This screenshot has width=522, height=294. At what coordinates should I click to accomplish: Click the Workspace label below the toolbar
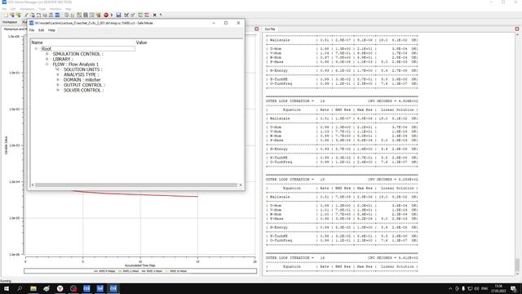[10, 22]
